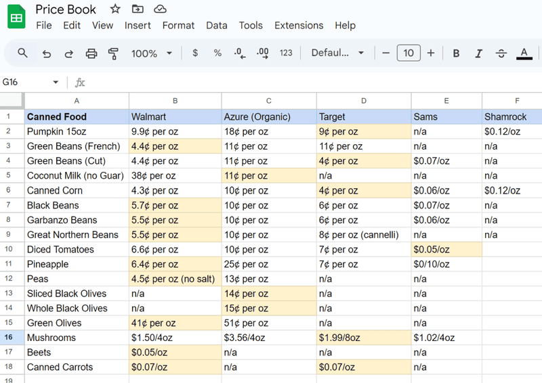This screenshot has width=542, height=383.
Task: Click the redo arrow icon
Action: pyautogui.click(x=68, y=53)
